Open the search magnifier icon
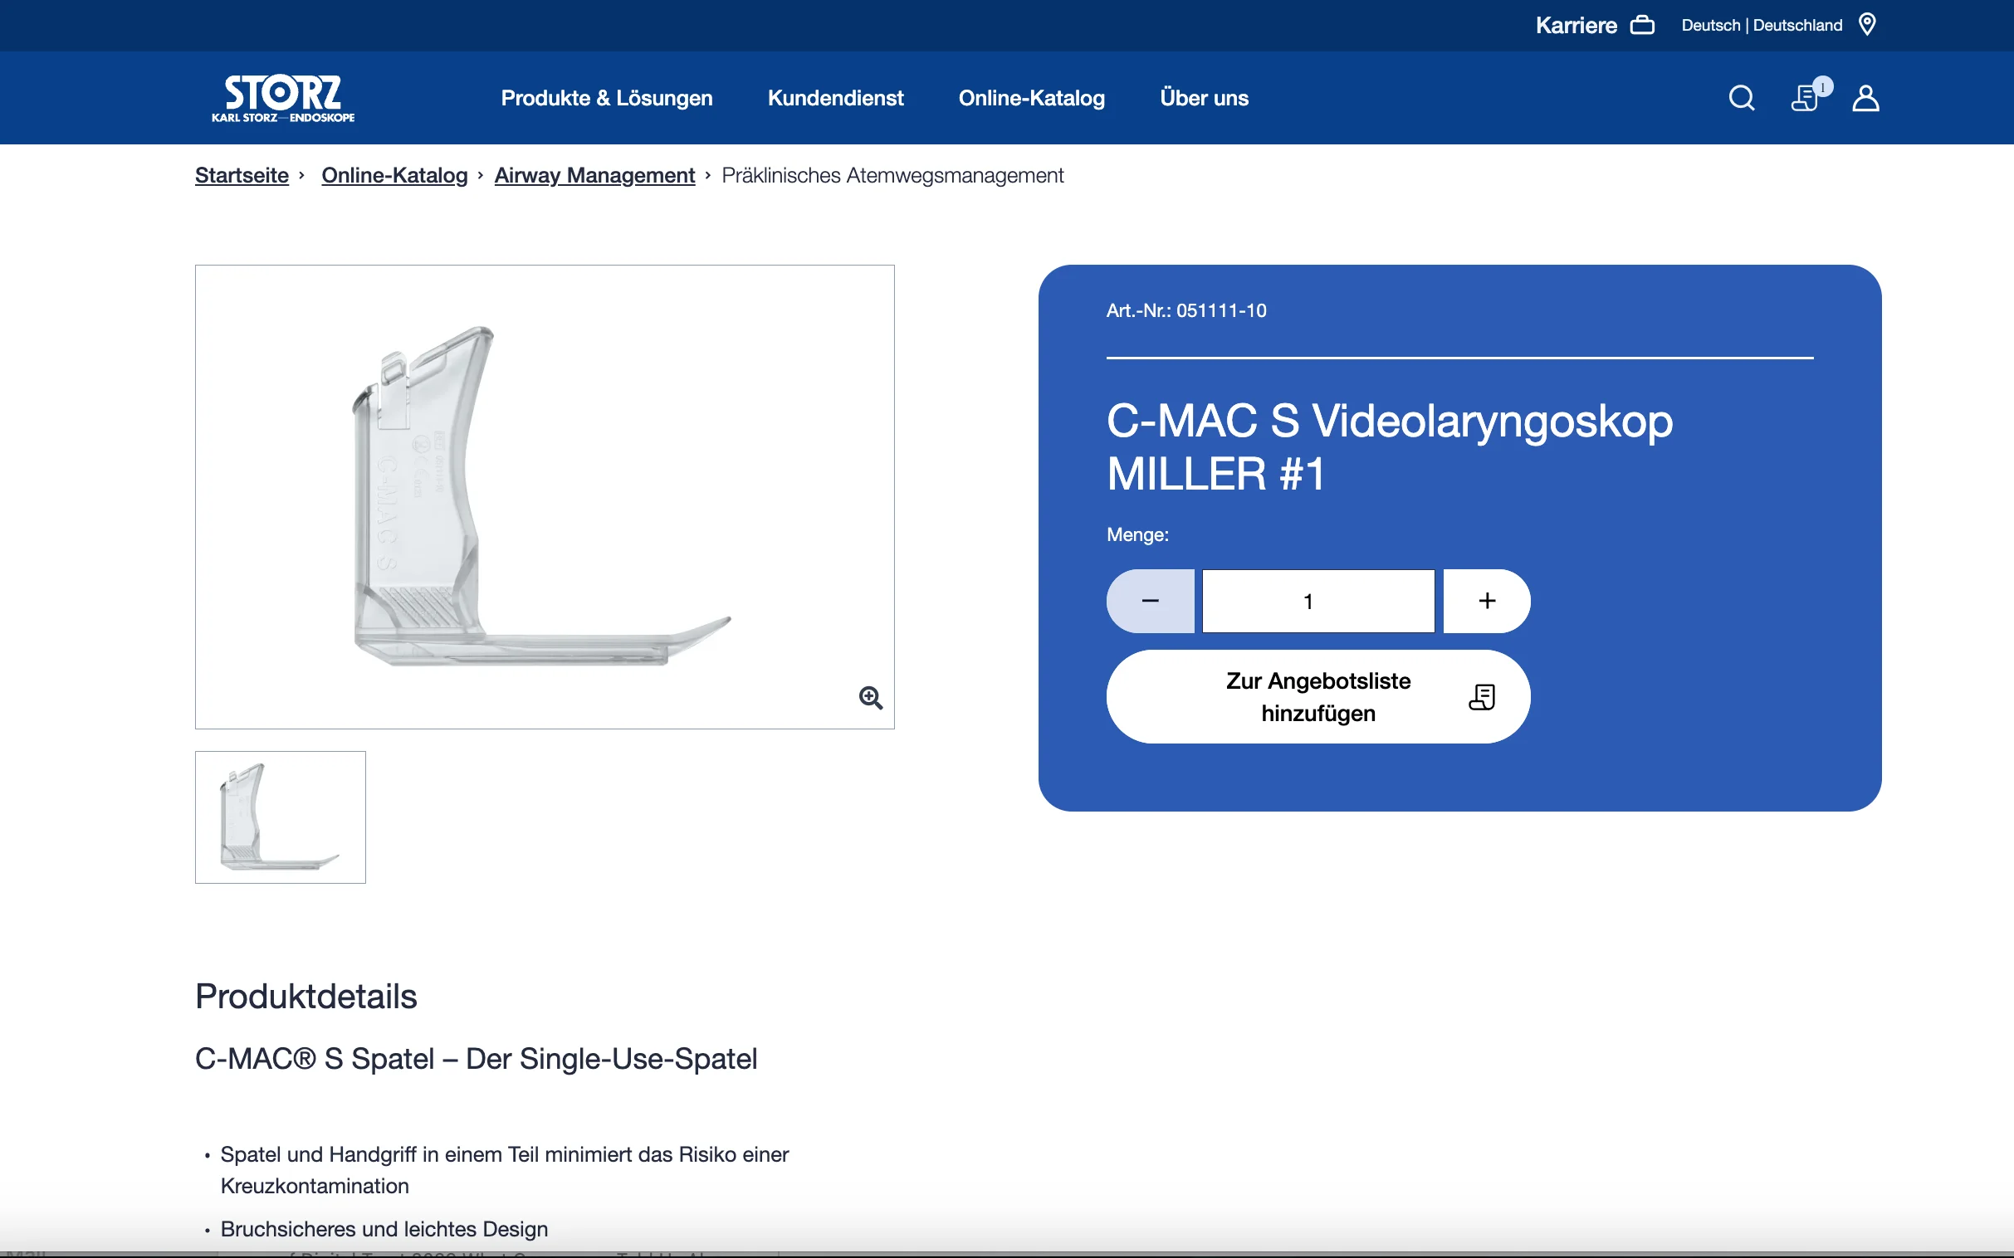Viewport: 2014px width, 1258px height. [x=1741, y=98]
